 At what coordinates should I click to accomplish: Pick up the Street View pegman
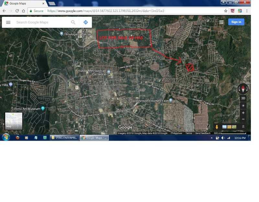coord(217,127)
